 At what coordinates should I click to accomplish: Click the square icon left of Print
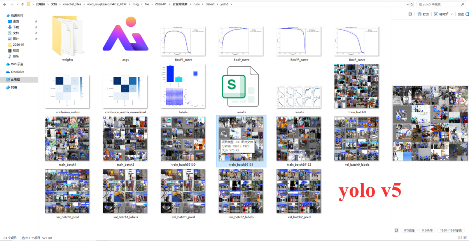coord(410,14)
